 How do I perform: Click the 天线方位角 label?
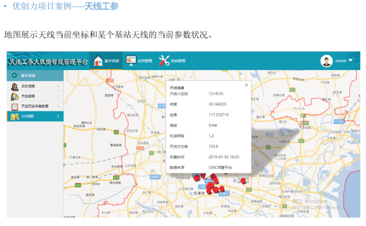(178, 147)
